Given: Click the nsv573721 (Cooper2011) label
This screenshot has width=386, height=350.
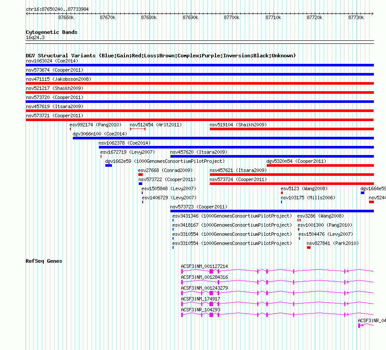Looking at the screenshot, I should click(54, 116).
